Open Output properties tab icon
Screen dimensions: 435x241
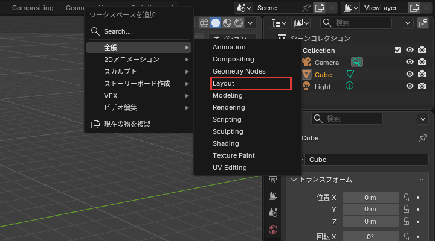coord(273,180)
